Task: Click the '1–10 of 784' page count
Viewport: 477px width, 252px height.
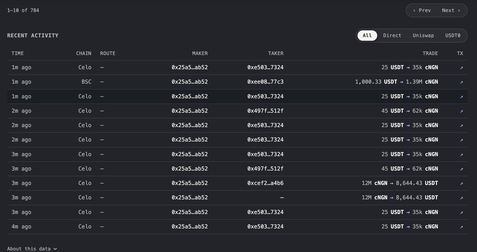Action: 23,10
